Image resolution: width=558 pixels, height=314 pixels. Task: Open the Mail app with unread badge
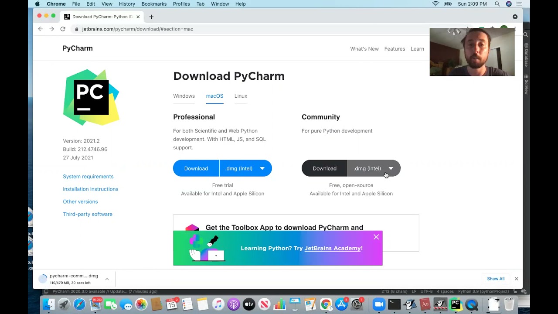pyautogui.click(x=95, y=304)
